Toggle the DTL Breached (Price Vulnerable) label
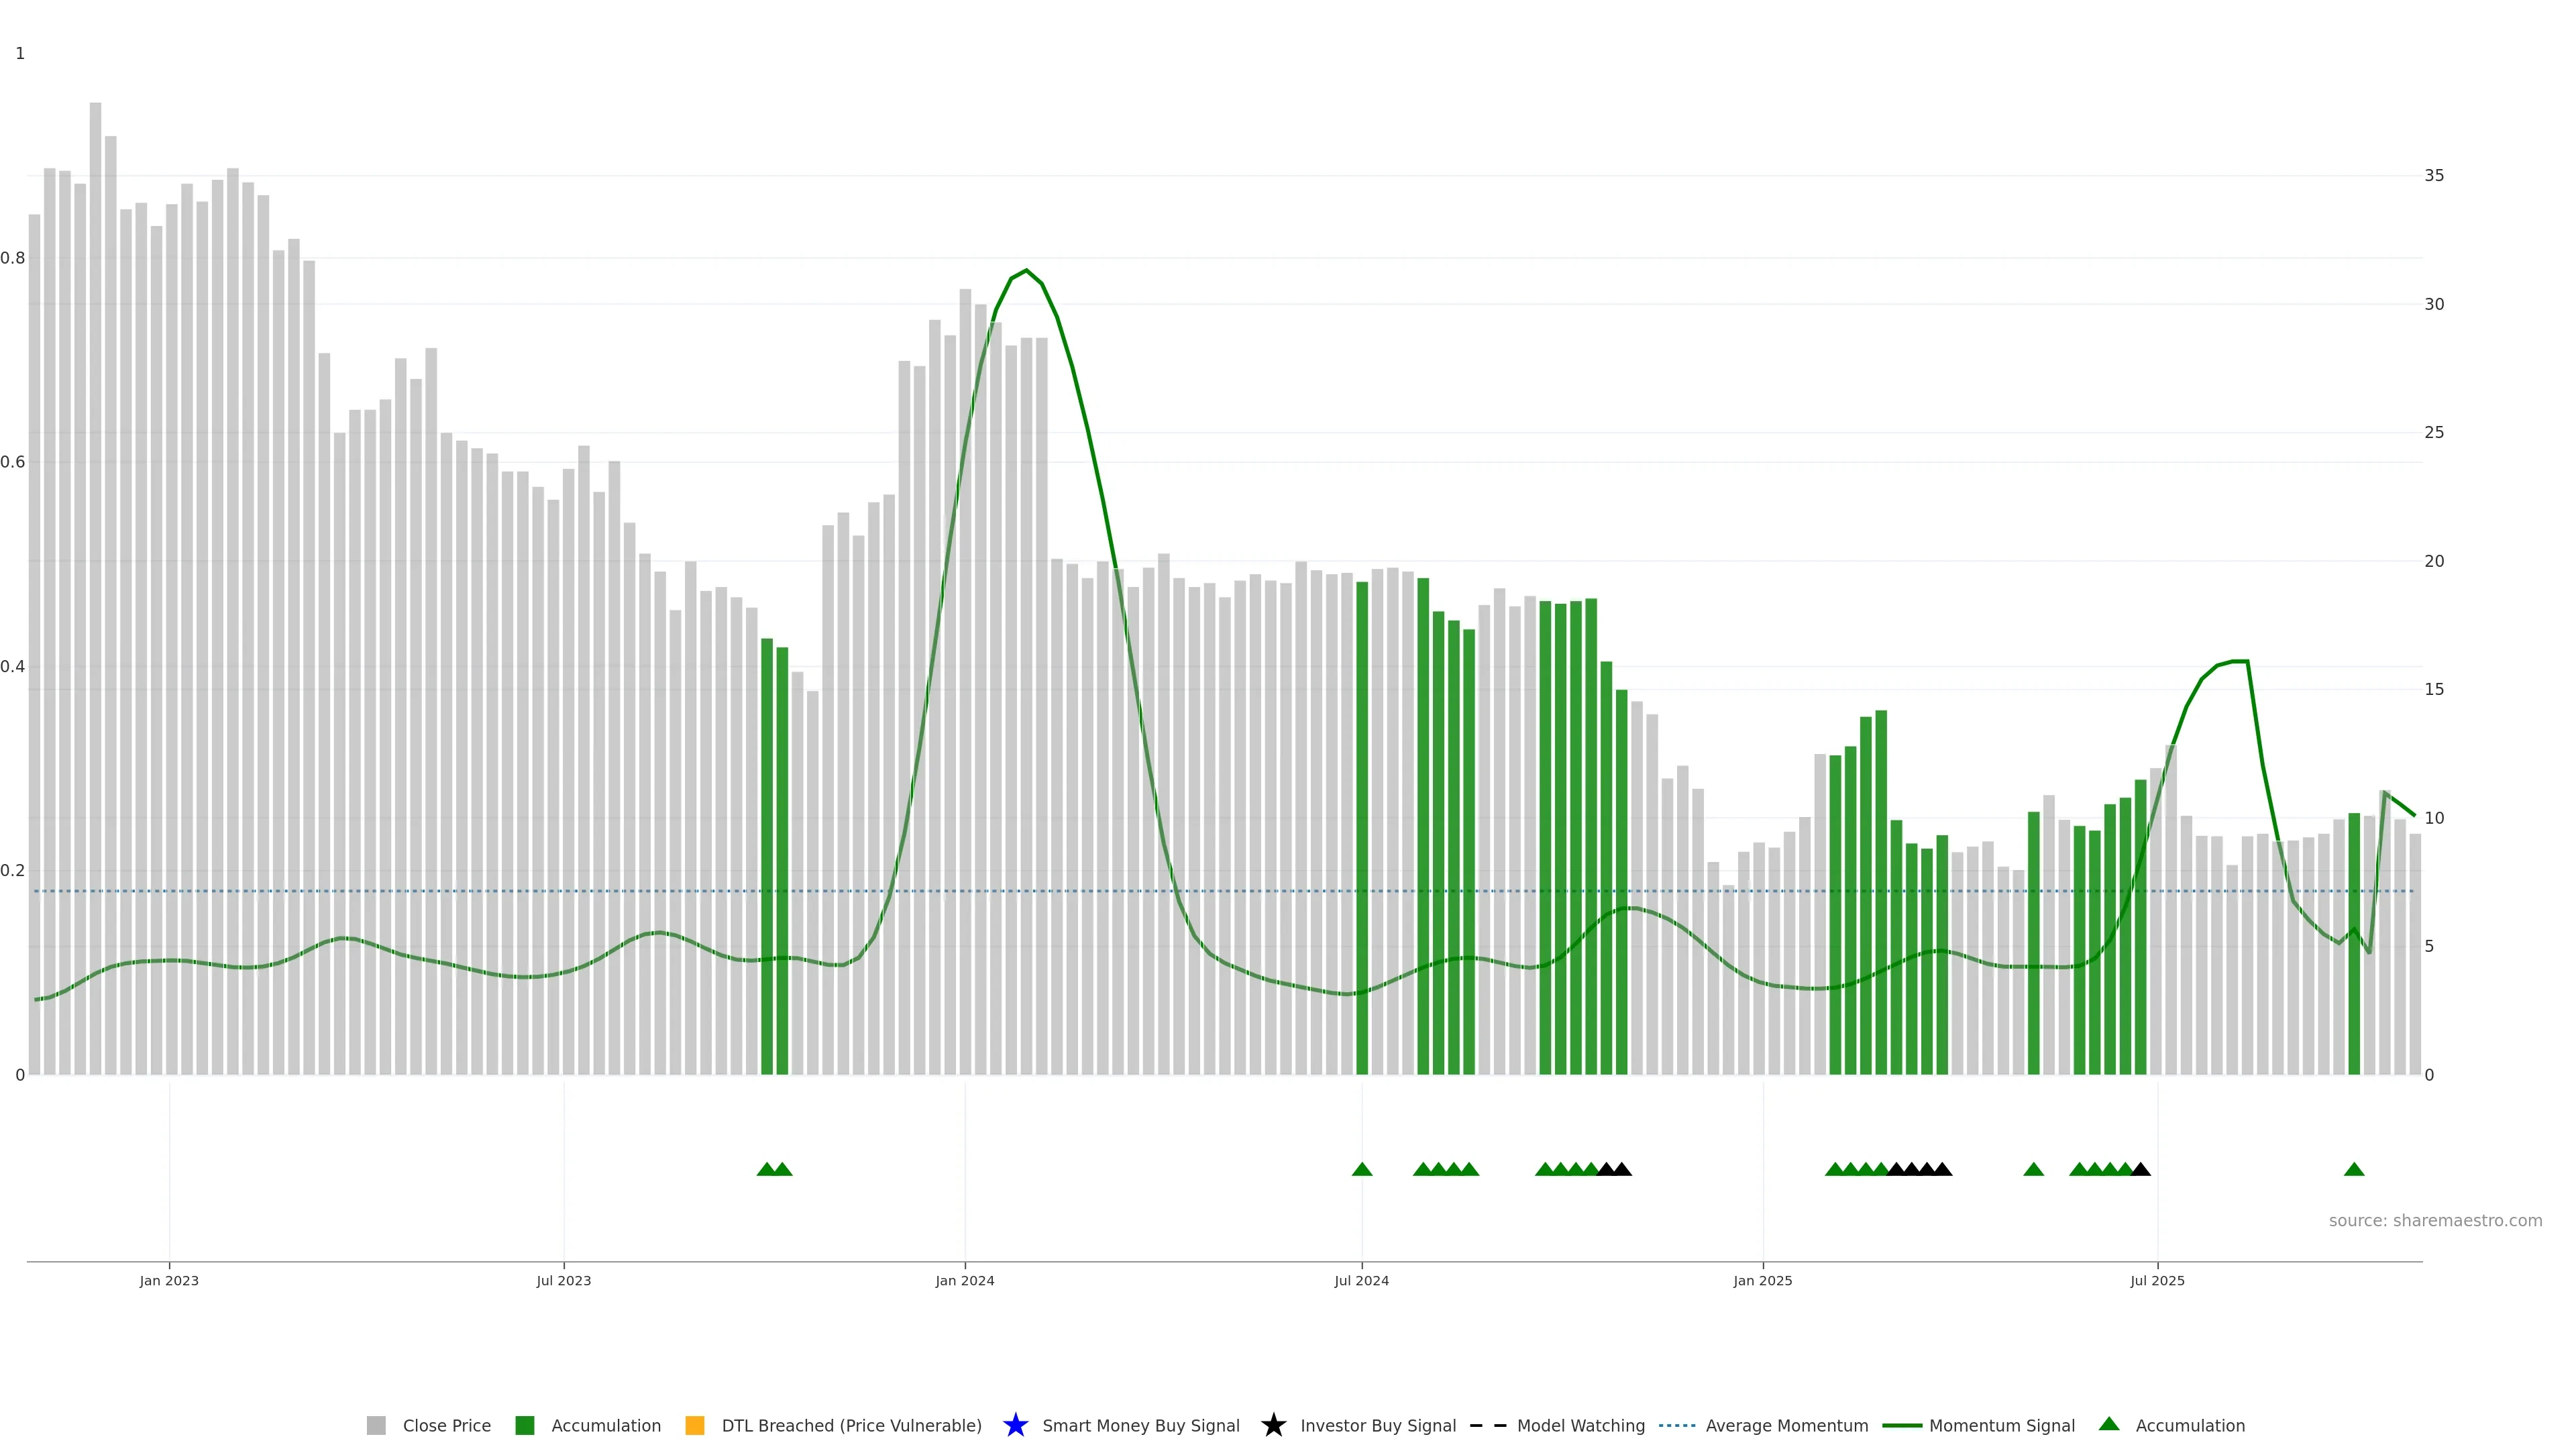The height and width of the screenshot is (1449, 2576). 851,1425
